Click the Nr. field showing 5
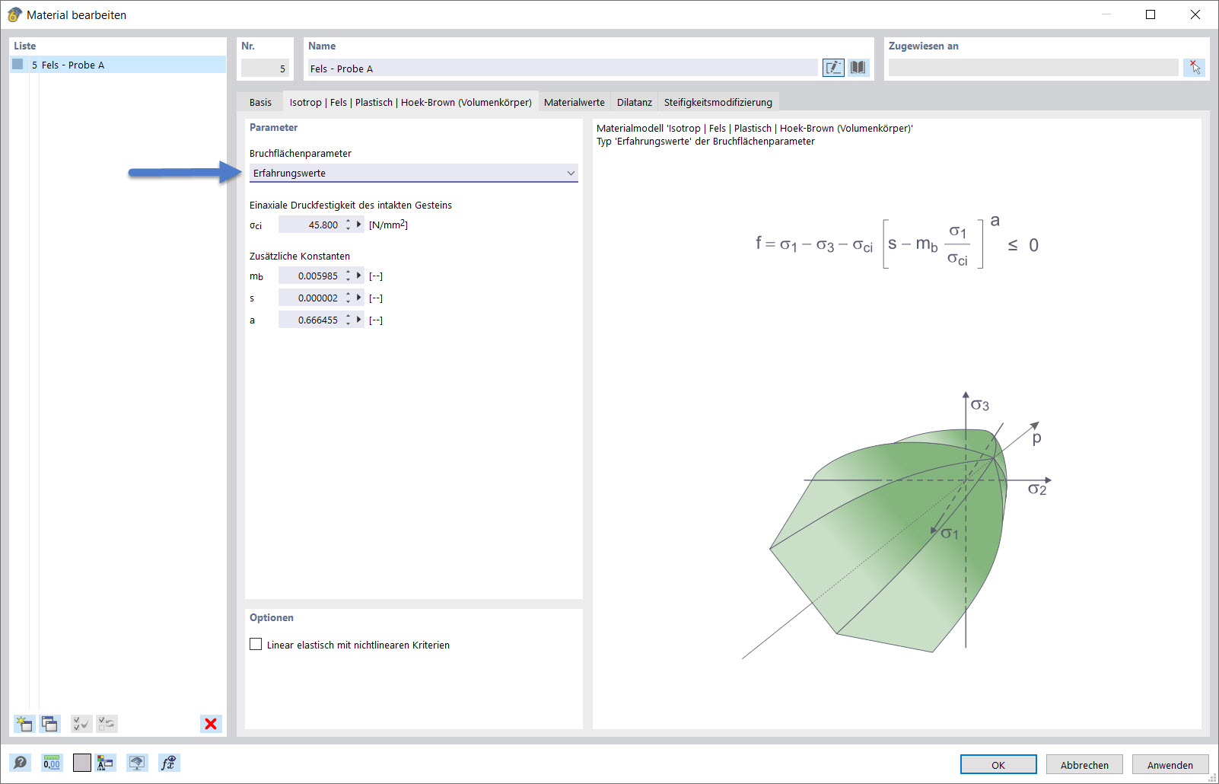The width and height of the screenshot is (1219, 784). click(265, 69)
